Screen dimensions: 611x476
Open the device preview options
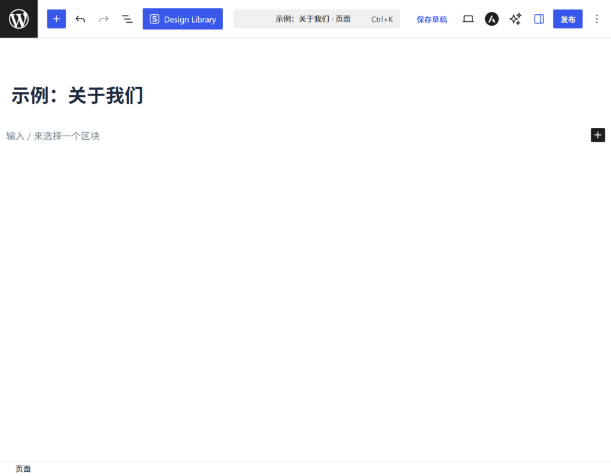(x=468, y=19)
